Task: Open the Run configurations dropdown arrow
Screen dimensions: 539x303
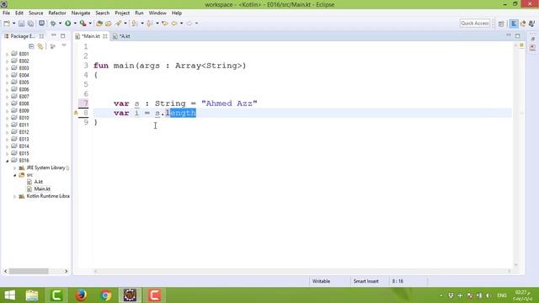Action: click(75, 24)
